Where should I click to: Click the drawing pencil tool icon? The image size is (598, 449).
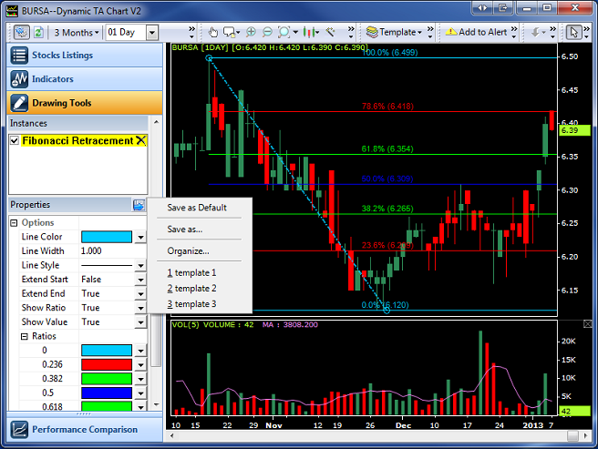(x=331, y=32)
